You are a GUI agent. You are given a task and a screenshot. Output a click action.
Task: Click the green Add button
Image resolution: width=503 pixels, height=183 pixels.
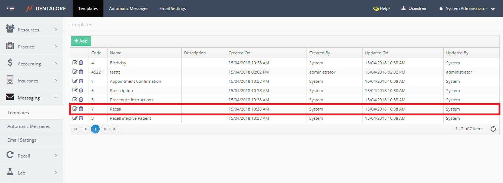(x=81, y=41)
